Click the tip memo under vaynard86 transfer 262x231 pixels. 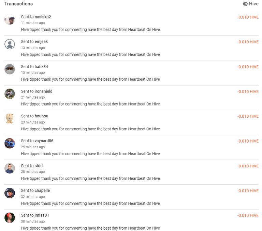[90, 154]
